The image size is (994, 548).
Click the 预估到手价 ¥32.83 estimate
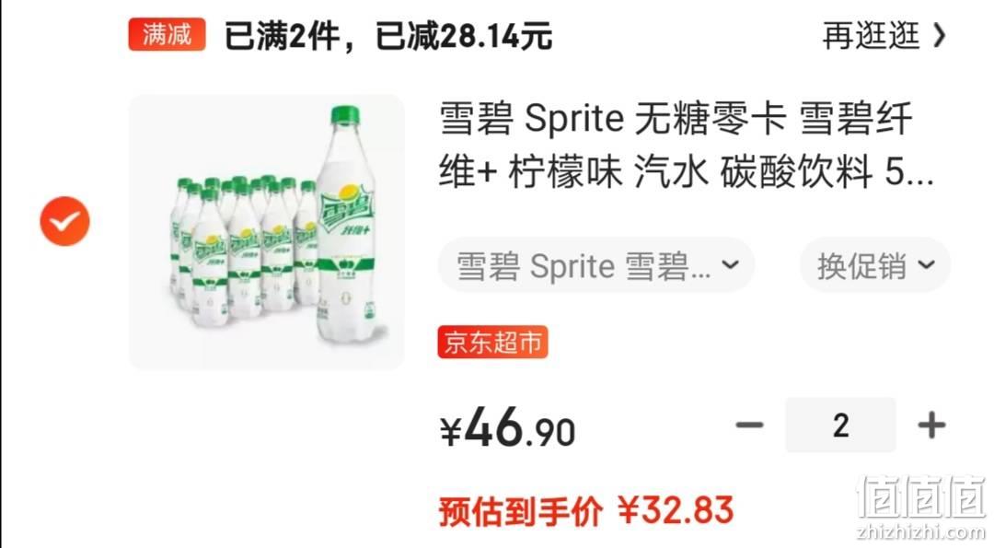click(x=586, y=511)
